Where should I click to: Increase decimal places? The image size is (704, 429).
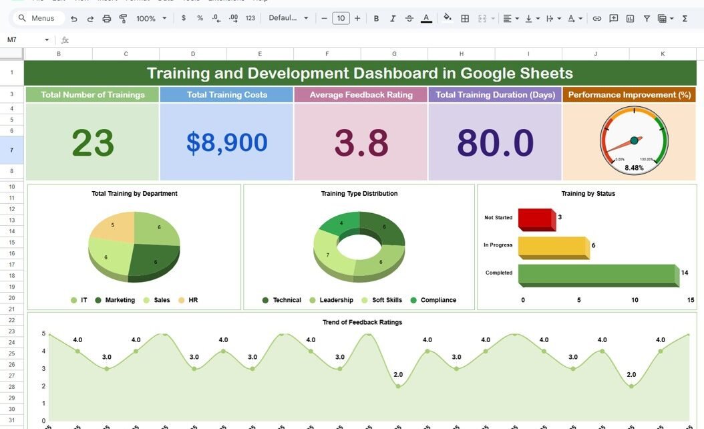point(234,18)
